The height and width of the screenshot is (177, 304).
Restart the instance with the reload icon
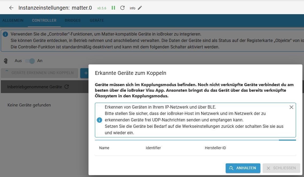click(x=122, y=8)
